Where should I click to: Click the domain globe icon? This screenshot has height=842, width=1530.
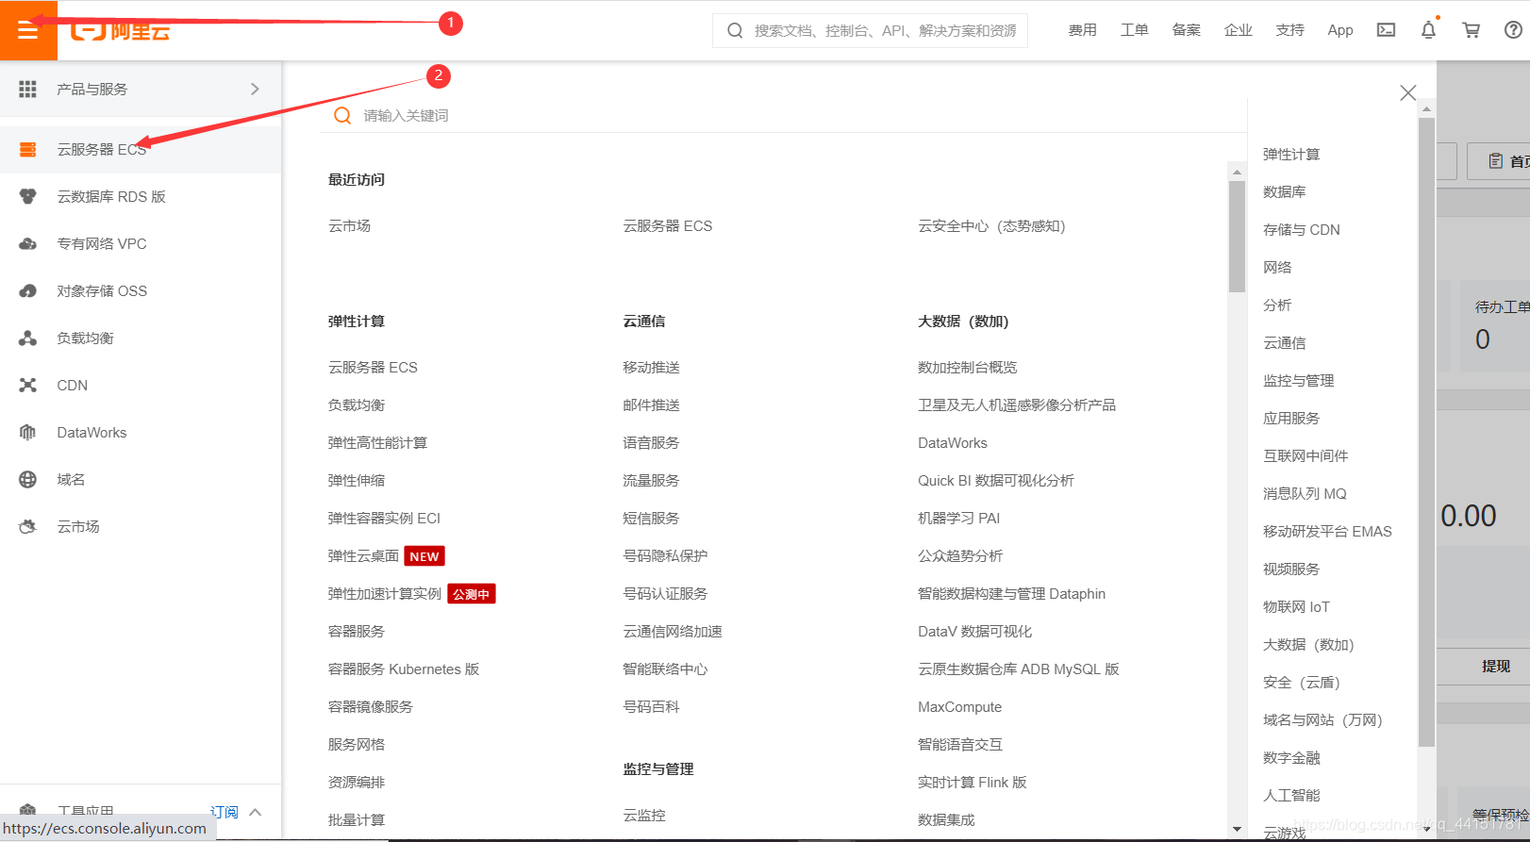(x=27, y=479)
